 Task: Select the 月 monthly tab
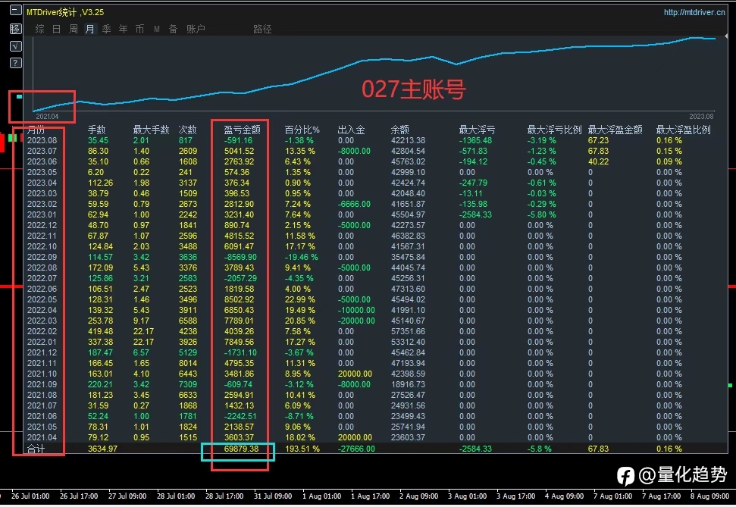(x=89, y=29)
